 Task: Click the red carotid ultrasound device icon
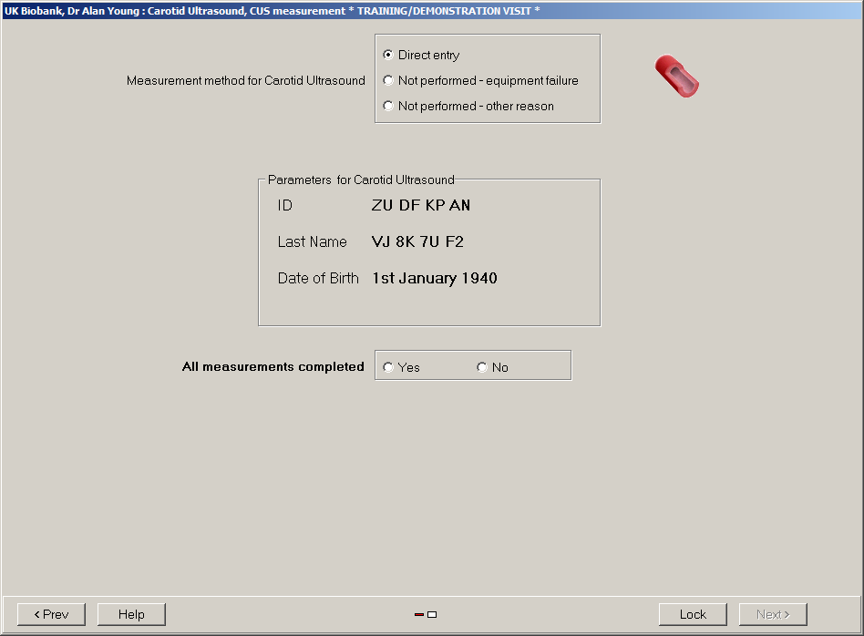(x=677, y=77)
